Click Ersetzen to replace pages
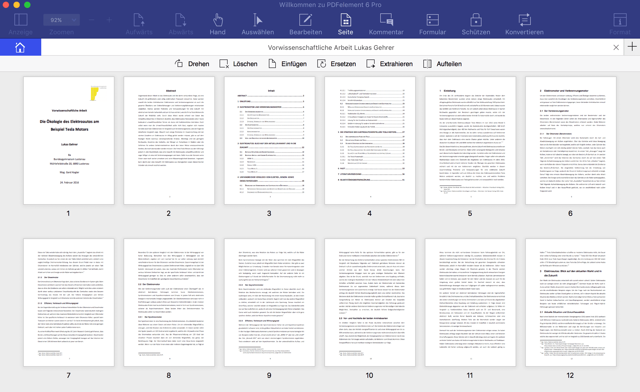Screen dimensions: 640x392 click(336, 64)
